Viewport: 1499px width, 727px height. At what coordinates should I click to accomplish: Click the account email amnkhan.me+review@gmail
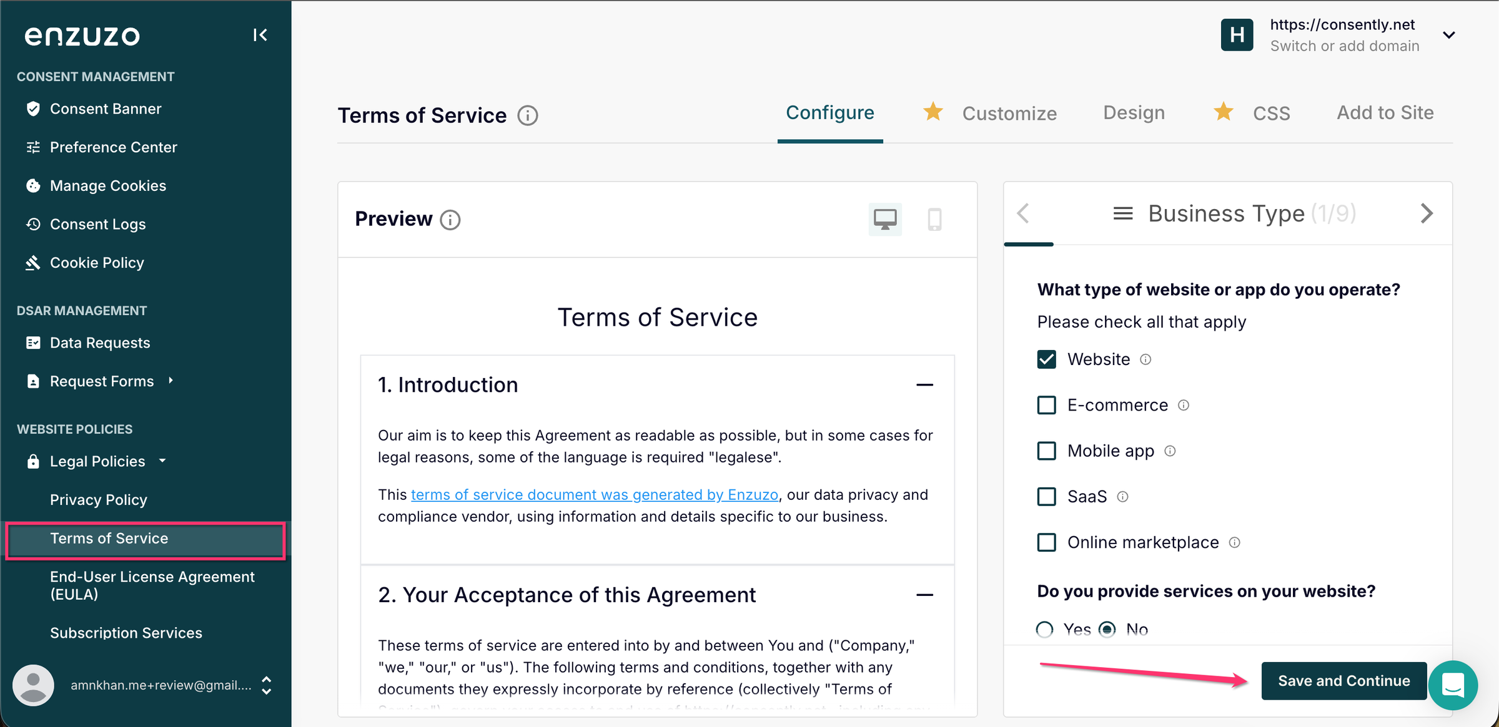161,685
